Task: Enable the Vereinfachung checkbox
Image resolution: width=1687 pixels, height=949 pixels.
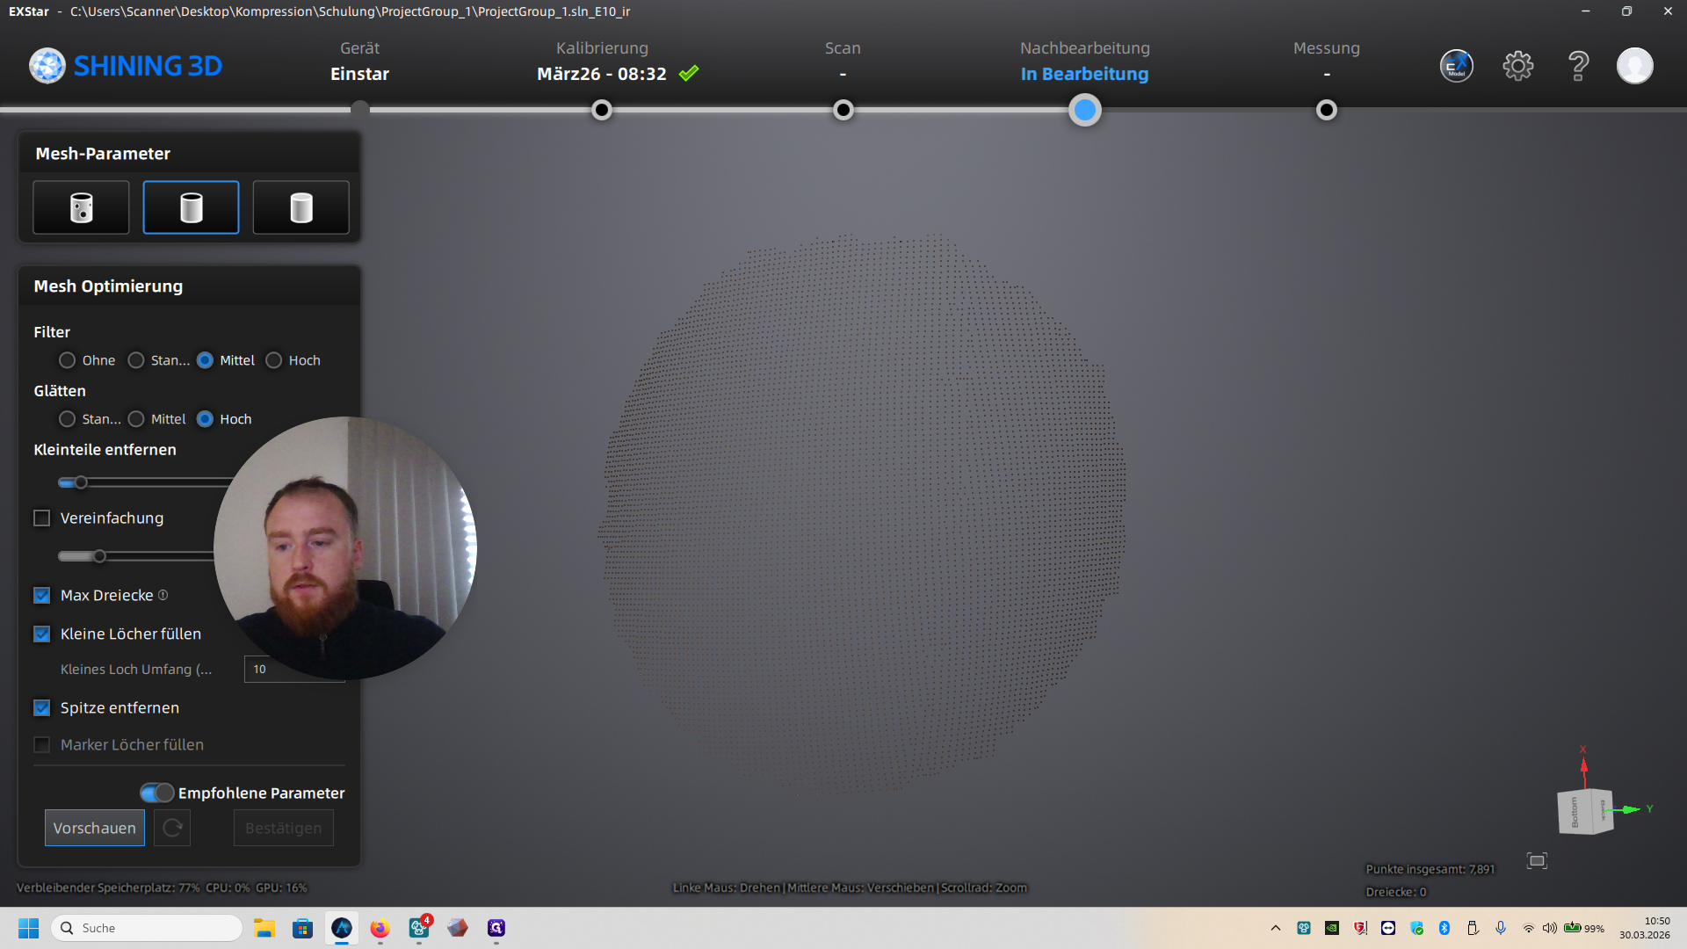Action: [42, 518]
